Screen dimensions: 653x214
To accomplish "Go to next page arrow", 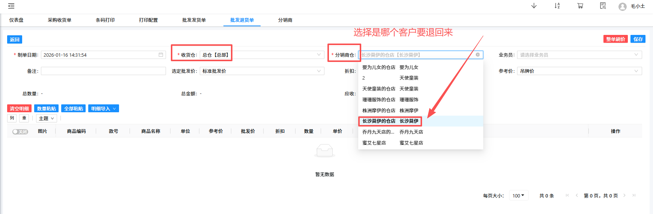I will (x=624, y=195).
